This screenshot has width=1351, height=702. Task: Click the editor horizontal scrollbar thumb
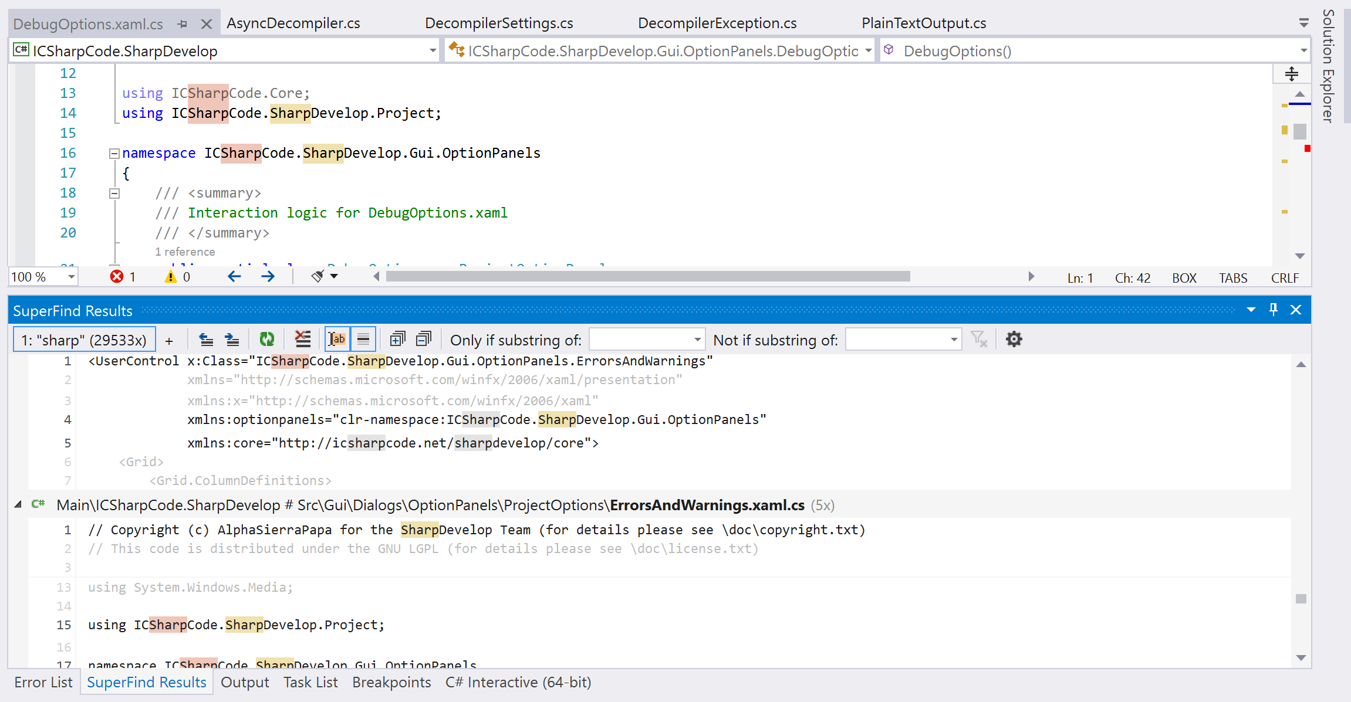648,276
